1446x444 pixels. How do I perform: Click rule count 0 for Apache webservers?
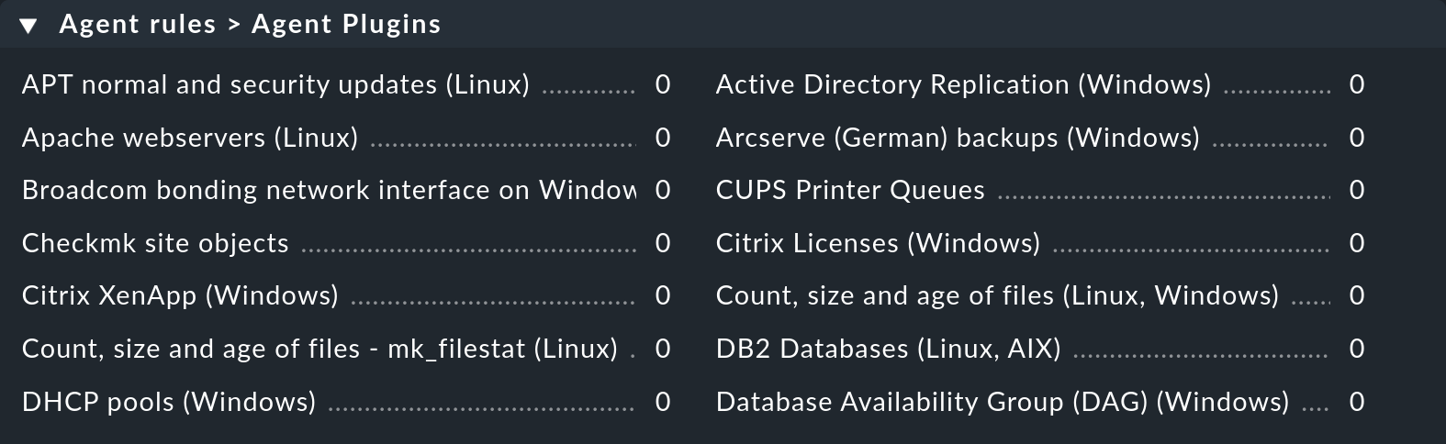point(663,138)
